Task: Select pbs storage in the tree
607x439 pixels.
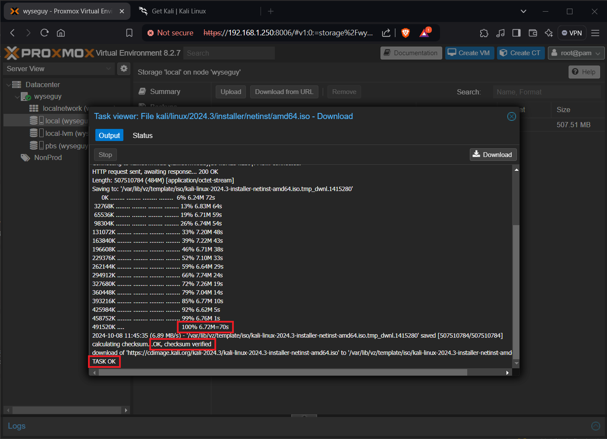Action: pyautogui.click(x=66, y=146)
